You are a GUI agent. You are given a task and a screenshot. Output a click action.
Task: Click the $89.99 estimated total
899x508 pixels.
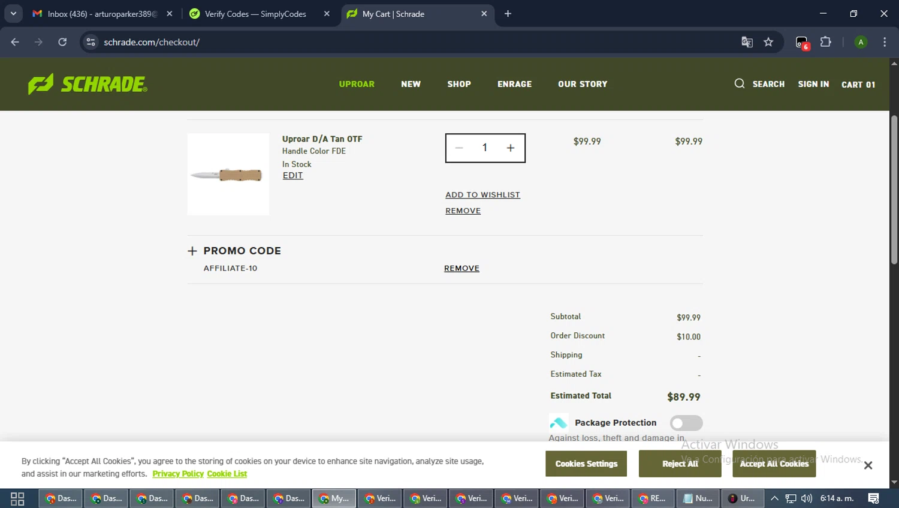click(x=684, y=397)
